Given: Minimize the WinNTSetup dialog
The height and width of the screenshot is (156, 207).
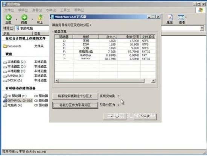Looking at the screenshot, I should coord(149,17).
